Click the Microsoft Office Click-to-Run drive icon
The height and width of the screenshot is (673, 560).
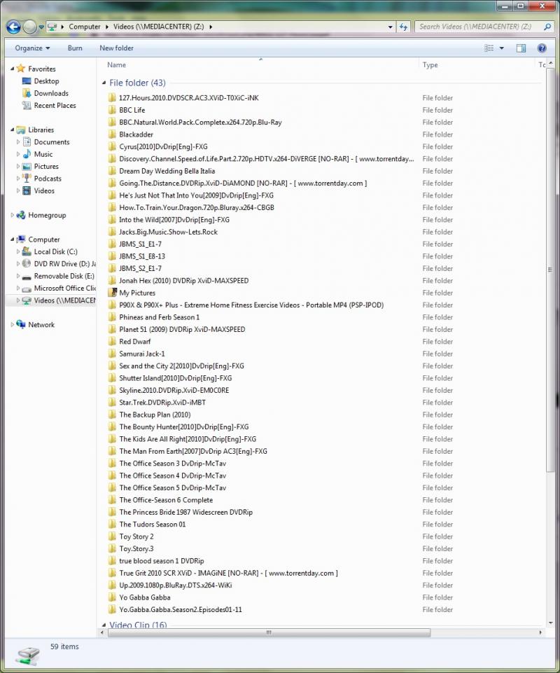click(27, 289)
